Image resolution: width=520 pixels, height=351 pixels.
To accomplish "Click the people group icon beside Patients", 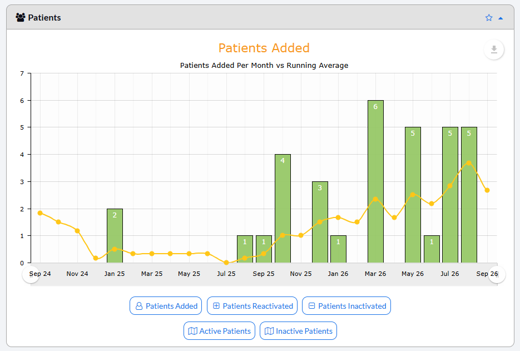I will [x=21, y=17].
